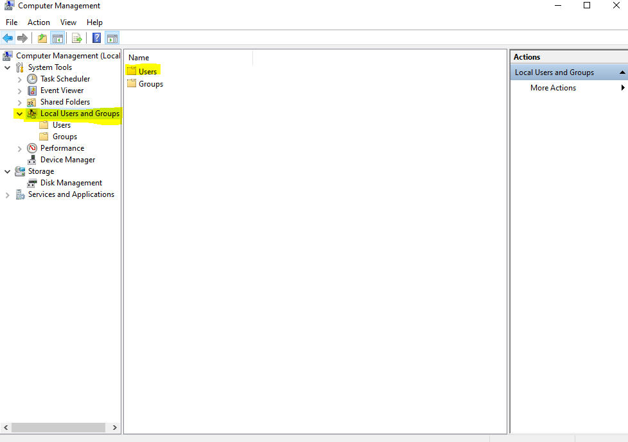This screenshot has height=442, width=628.
Task: Click the Up one level folder icon
Action: [42, 38]
